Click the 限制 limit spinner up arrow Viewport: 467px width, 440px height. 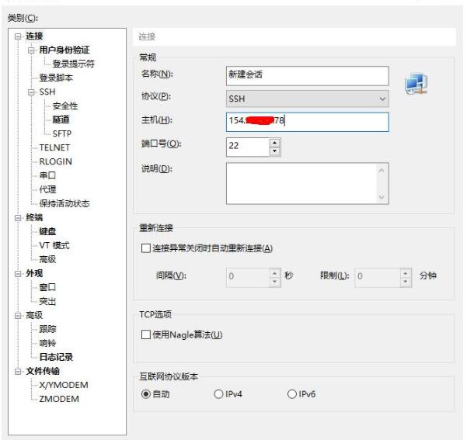406,273
